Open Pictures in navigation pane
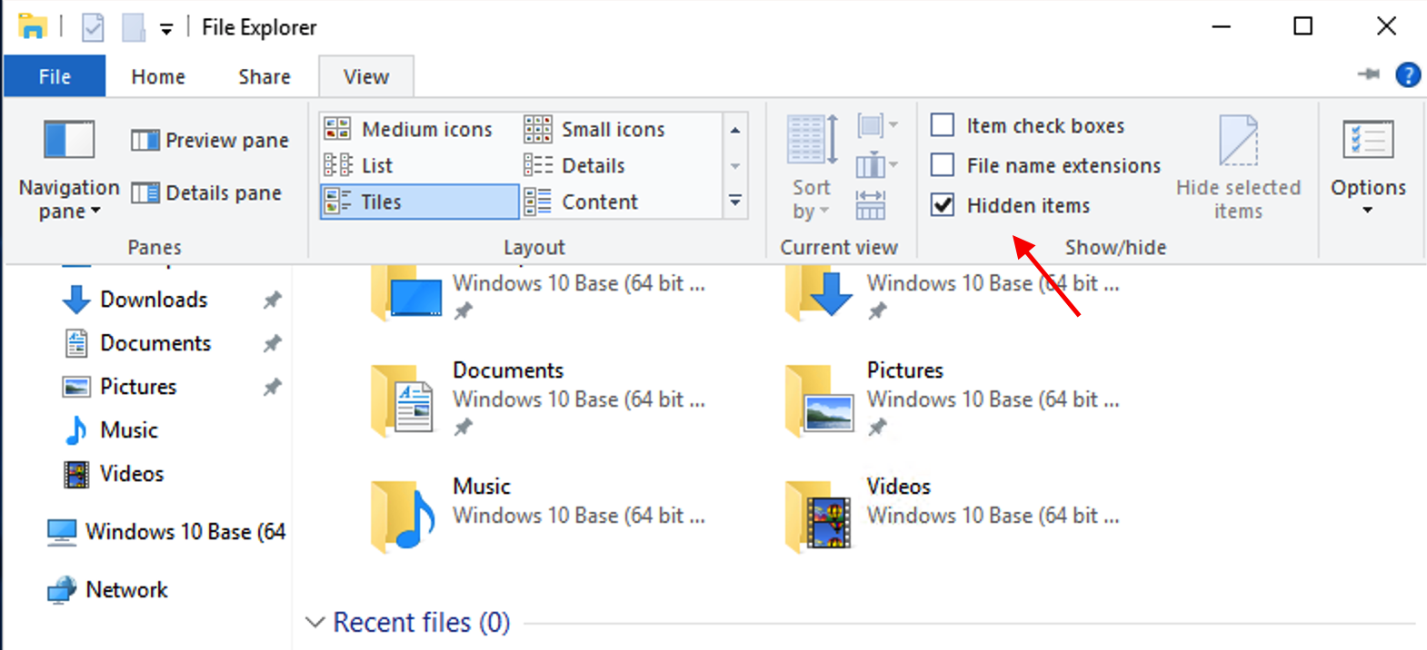 pyautogui.click(x=138, y=387)
